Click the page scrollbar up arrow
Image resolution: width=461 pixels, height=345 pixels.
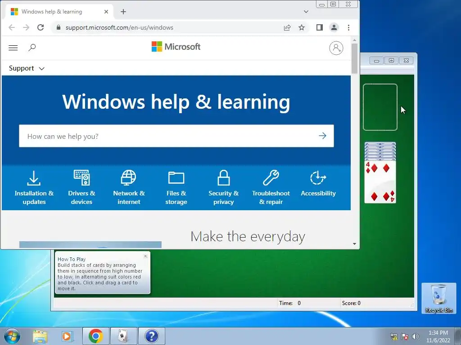click(x=354, y=40)
